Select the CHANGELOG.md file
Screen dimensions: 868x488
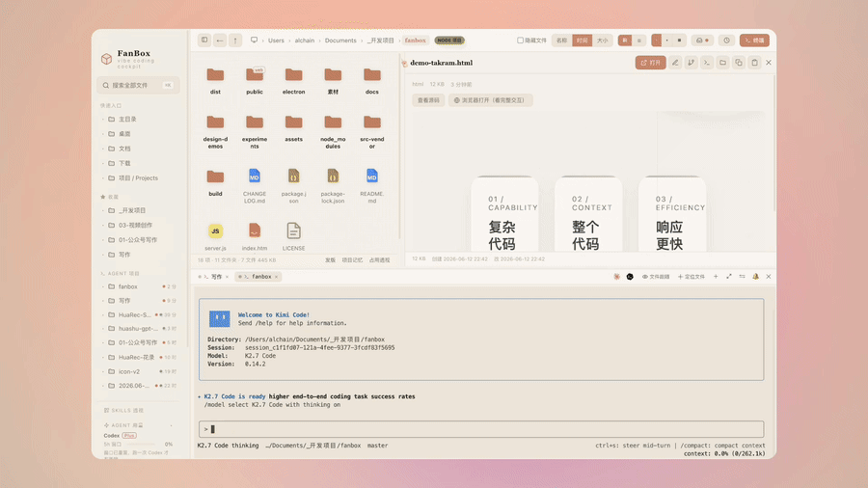255,185
